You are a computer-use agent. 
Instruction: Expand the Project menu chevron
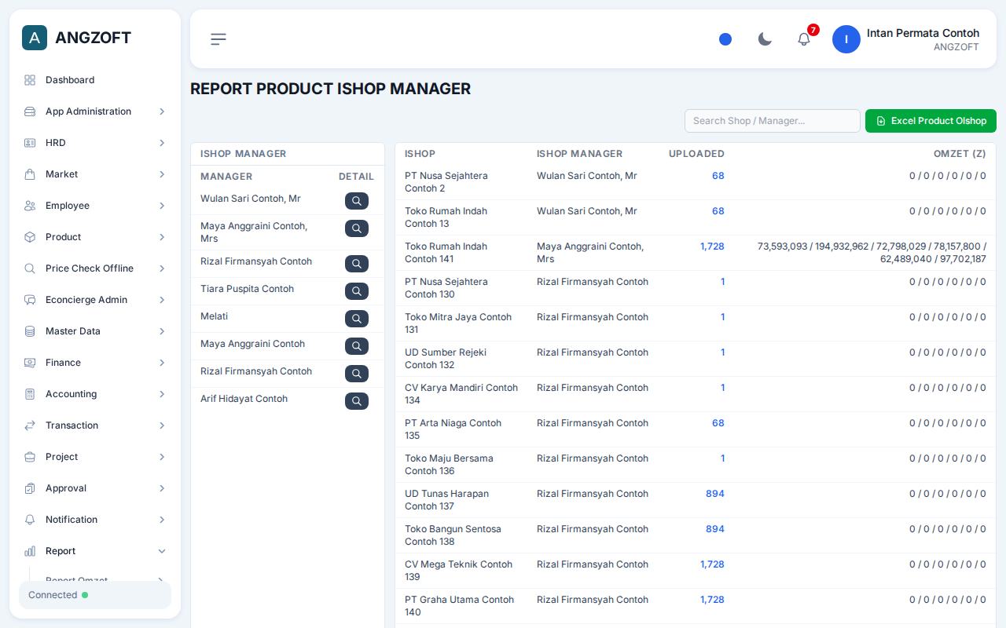tap(162, 457)
